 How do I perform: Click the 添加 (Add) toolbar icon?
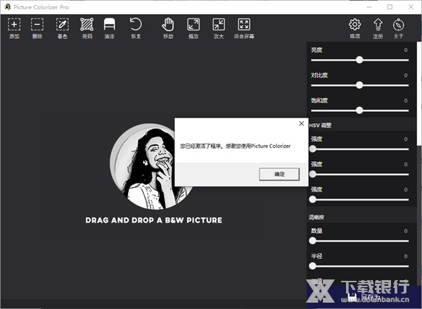pyautogui.click(x=14, y=25)
